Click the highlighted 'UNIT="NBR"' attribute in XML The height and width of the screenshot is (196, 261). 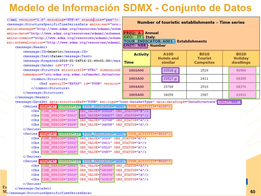pos(229,102)
